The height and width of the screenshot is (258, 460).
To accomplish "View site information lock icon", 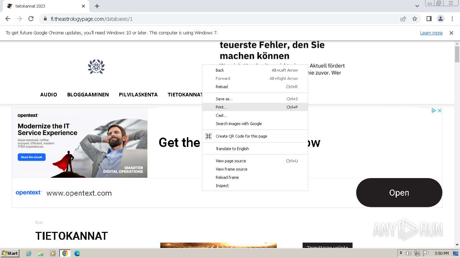I will (45, 19).
